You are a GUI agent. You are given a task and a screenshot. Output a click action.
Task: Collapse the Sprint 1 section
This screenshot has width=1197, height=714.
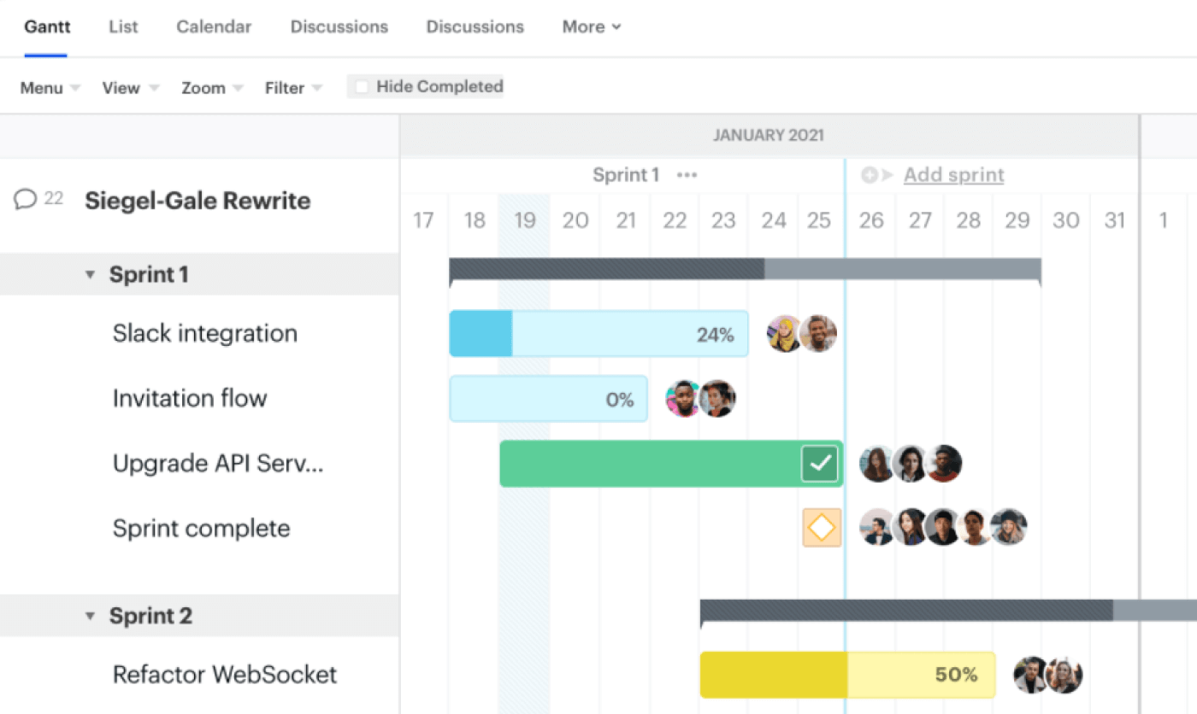click(90, 274)
